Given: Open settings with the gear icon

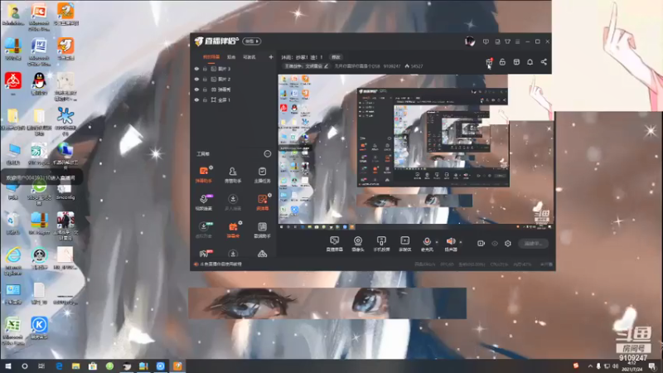Looking at the screenshot, I should 508,243.
